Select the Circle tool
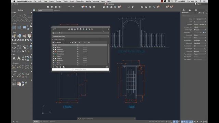 (24, 16)
